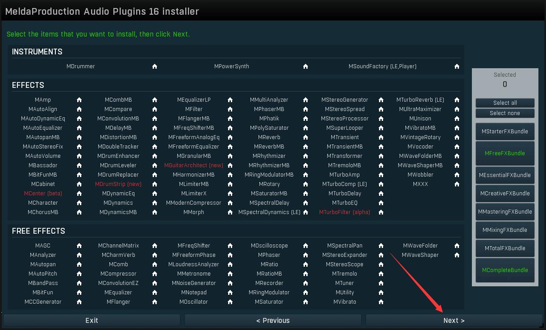
Task: Select MTurboFilter (alpha) for installation
Action: (345, 212)
